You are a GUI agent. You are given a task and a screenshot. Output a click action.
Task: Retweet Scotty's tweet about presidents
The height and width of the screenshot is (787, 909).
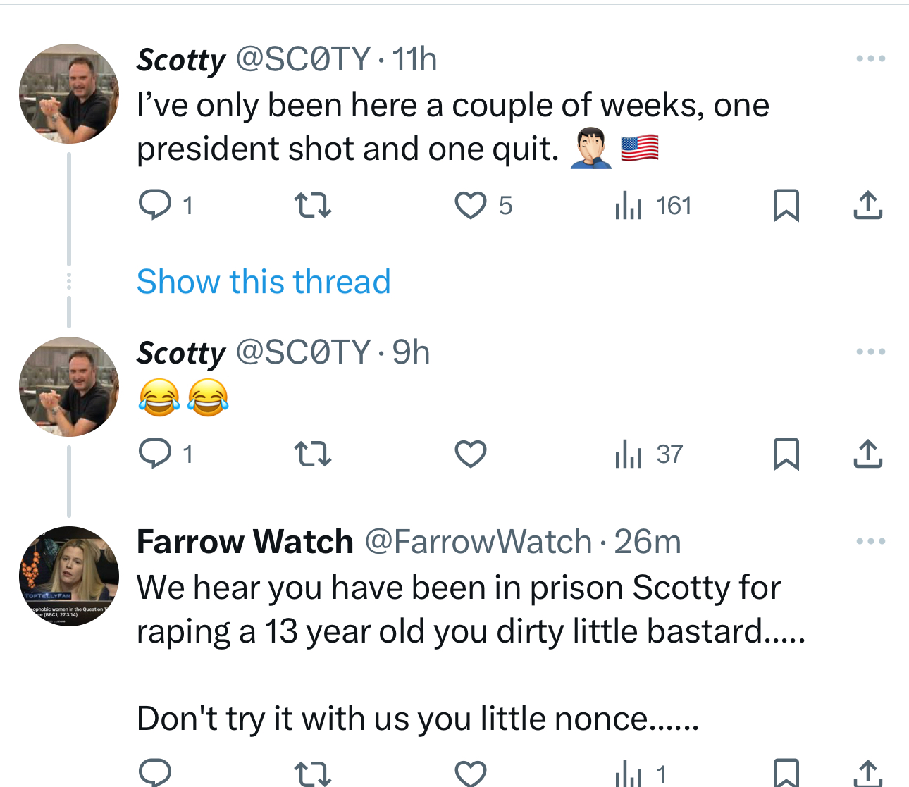pyautogui.click(x=312, y=205)
